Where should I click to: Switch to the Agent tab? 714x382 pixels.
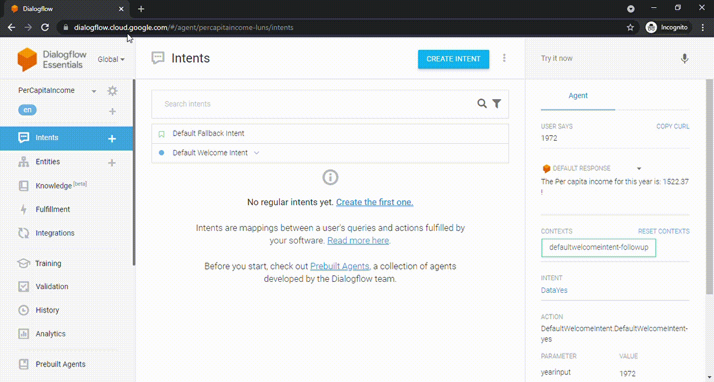[578, 95]
